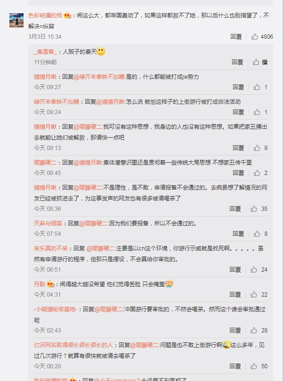Open user profile 呆乐真的不呆
Screen dimensions: 284x381
click(x=51, y=248)
